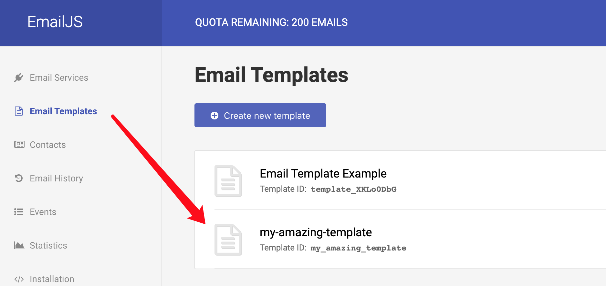Open the Installation section
606x286 pixels.
(x=52, y=279)
